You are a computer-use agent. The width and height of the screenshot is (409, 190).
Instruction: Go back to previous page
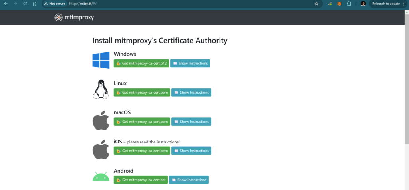(x=6, y=4)
